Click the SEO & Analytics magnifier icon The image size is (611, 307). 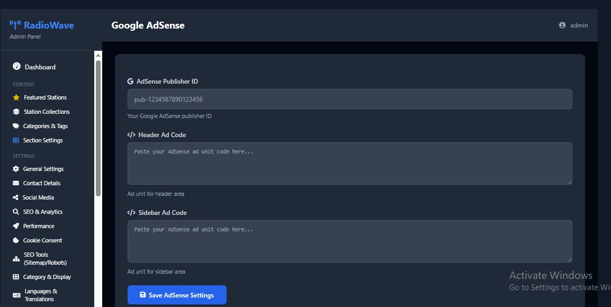(16, 212)
